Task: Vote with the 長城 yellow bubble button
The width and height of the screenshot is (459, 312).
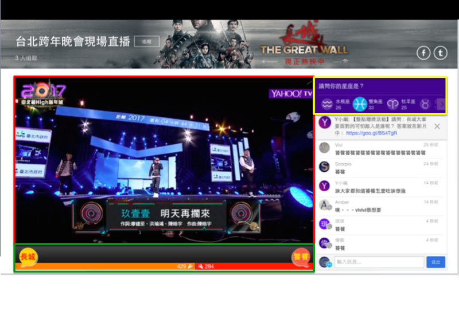Action: (x=28, y=257)
